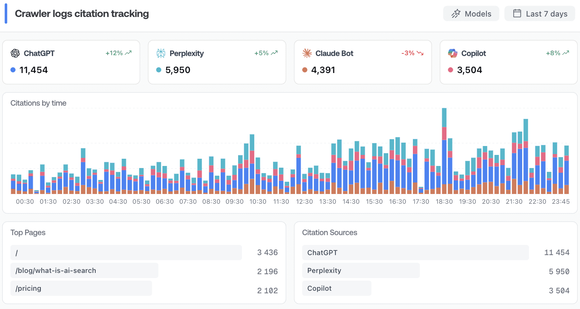
Task: Click the teal dot beside 5,950
Action: (159, 70)
